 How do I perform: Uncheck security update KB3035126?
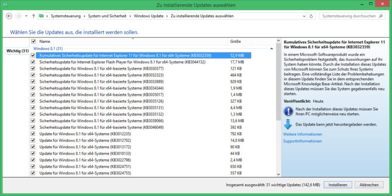pos(33,101)
